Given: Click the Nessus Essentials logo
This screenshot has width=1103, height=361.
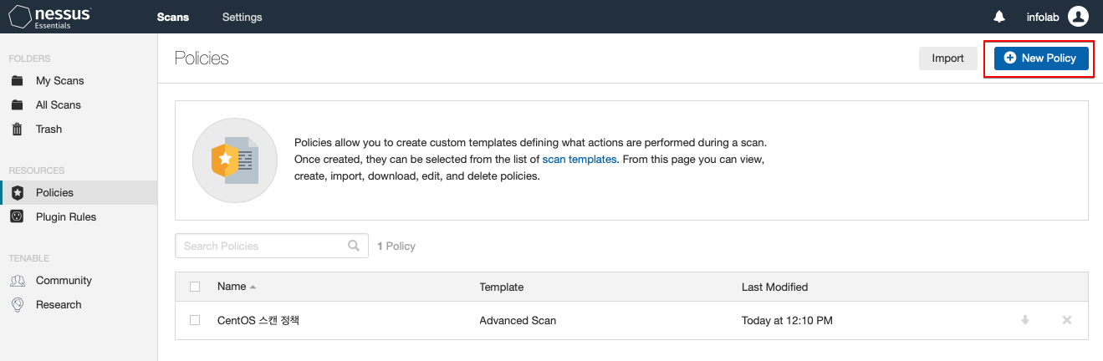Looking at the screenshot, I should (x=50, y=17).
